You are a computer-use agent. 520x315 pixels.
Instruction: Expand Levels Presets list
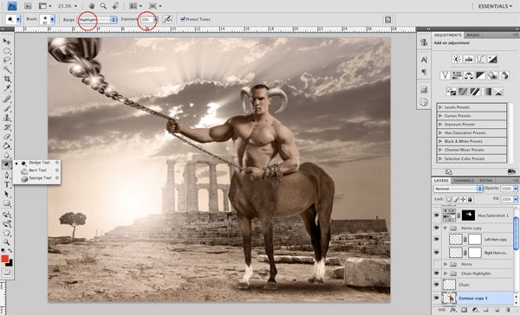440,107
